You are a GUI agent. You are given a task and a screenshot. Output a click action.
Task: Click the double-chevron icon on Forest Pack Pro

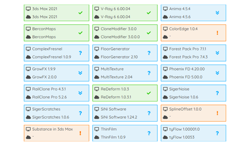point(217,53)
